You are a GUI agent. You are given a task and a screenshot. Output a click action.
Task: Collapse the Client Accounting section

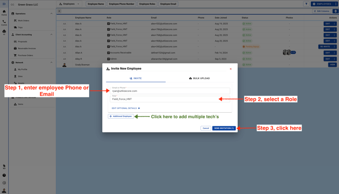click(x=52, y=34)
